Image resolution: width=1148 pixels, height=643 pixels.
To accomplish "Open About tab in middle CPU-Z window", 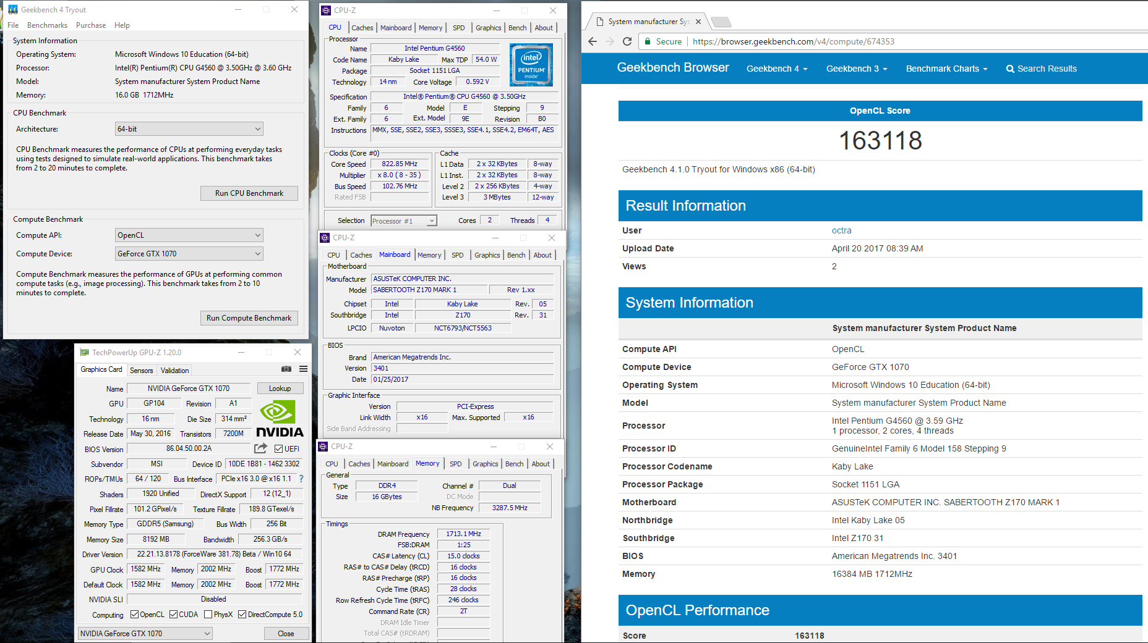I will 542,255.
